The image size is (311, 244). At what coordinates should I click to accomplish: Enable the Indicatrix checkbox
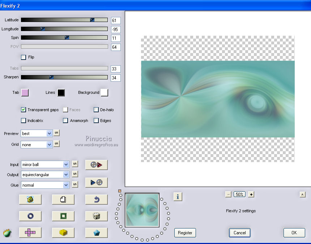(x=24, y=121)
